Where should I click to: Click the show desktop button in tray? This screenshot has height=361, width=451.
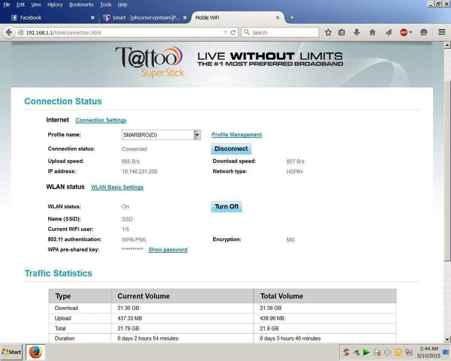446,352
